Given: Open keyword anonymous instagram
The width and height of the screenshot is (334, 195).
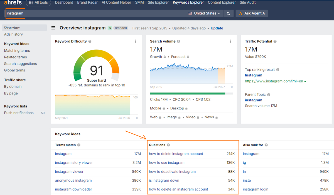Looking at the screenshot, I should tap(73, 181).
